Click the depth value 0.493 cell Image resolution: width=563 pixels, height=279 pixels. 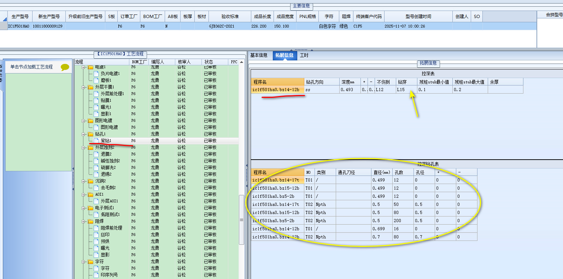350,90
